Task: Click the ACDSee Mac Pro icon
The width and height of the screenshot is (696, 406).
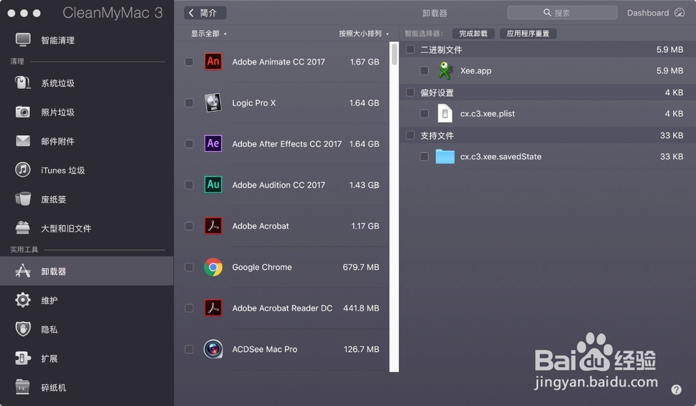Action: 213,349
